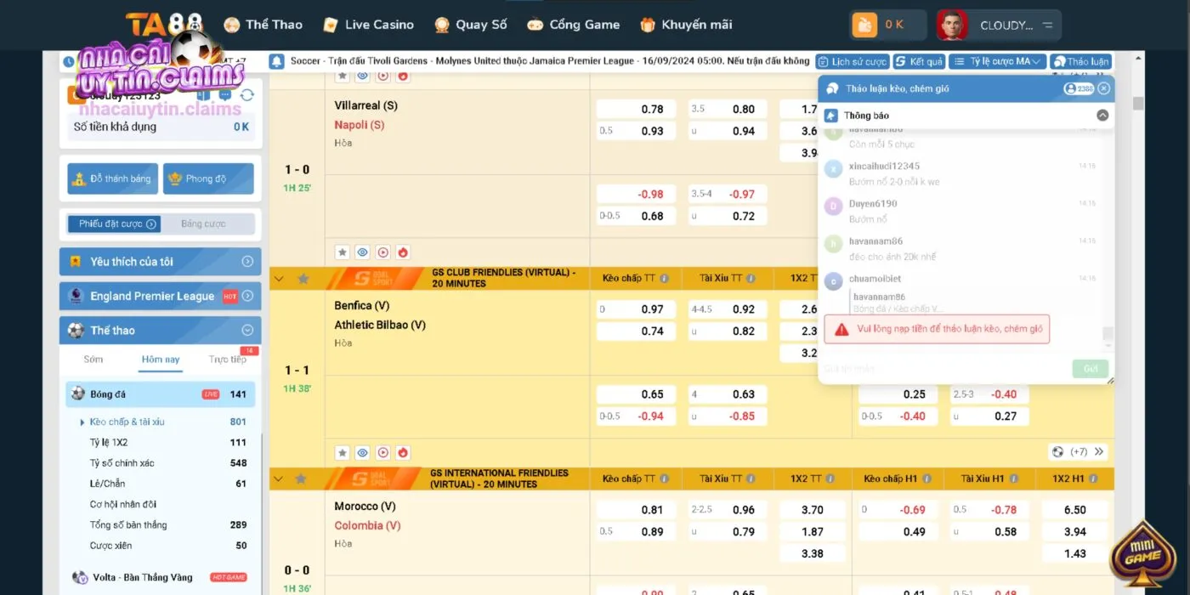Open the Tỷ lệ cược MA dropdown

pos(996,61)
